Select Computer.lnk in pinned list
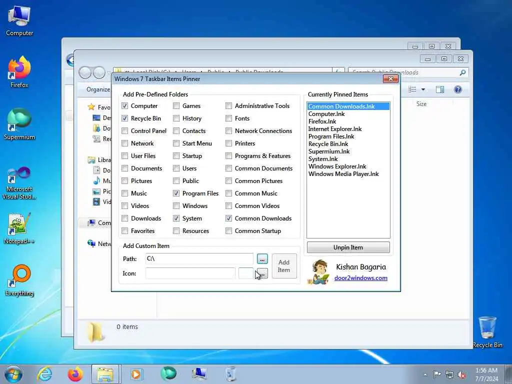The image size is (512, 384). (x=348, y=114)
